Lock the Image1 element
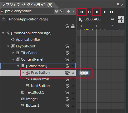This screenshot has width=128, height=113. tap(73, 99)
